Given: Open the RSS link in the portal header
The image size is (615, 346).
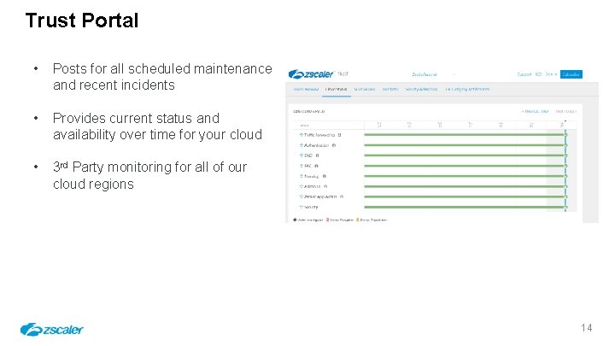Looking at the screenshot, I should point(538,74).
